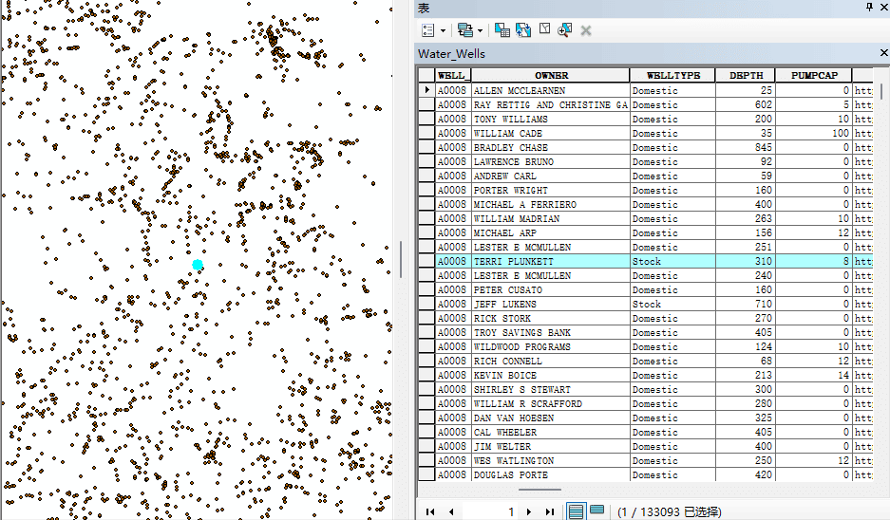
Task: Toggle the table window auto-hide pin
Action: 869,7
